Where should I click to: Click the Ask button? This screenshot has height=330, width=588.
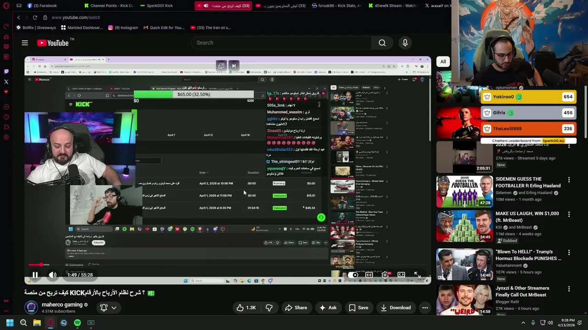[328, 308]
